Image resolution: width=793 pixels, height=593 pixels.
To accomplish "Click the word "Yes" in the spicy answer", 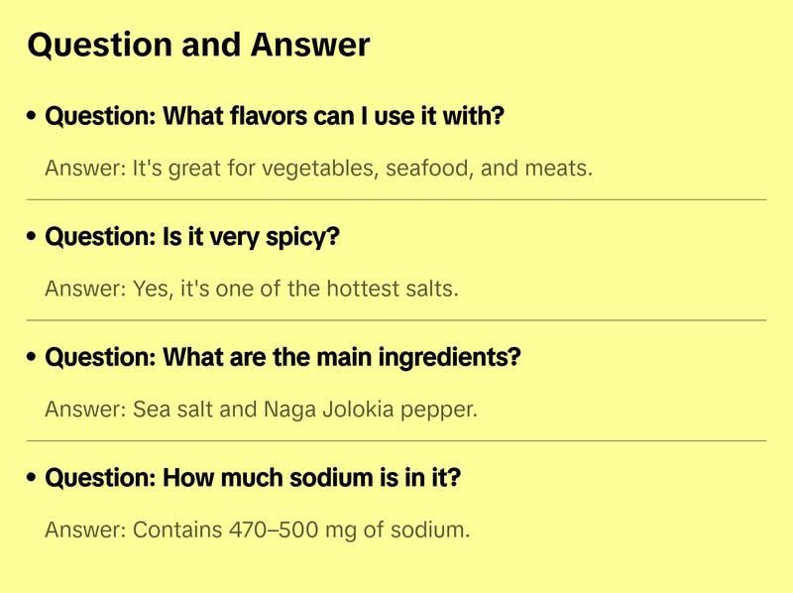I will tap(150, 290).
